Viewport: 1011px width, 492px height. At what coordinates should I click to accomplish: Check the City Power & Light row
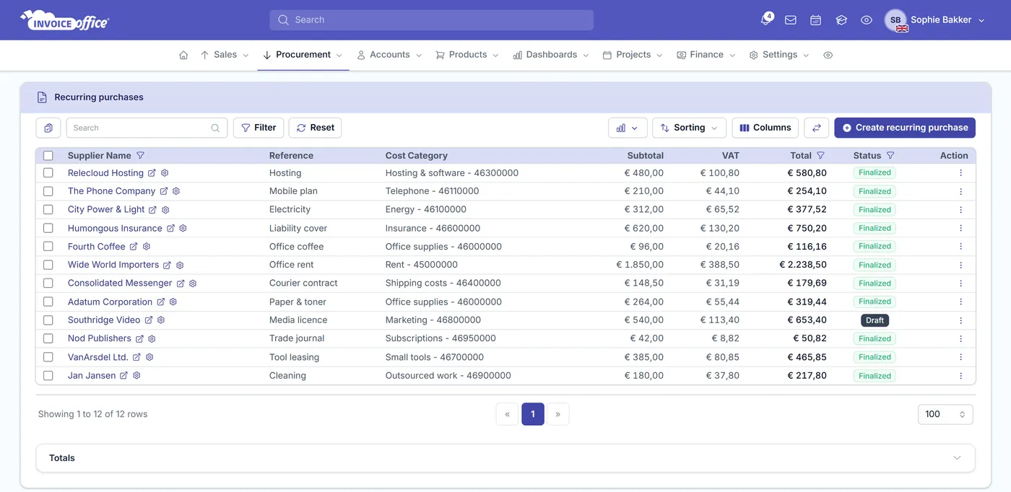point(48,210)
